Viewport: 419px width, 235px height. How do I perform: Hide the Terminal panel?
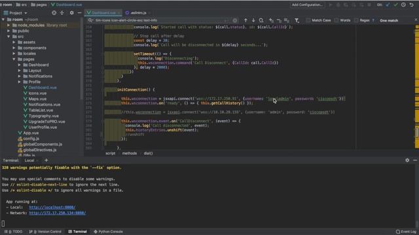click(x=415, y=160)
